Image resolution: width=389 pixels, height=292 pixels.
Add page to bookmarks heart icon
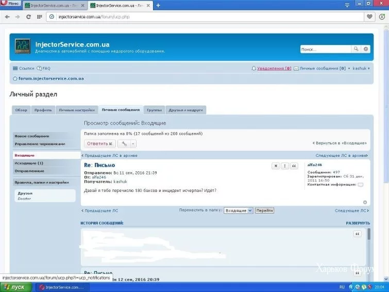(x=369, y=17)
